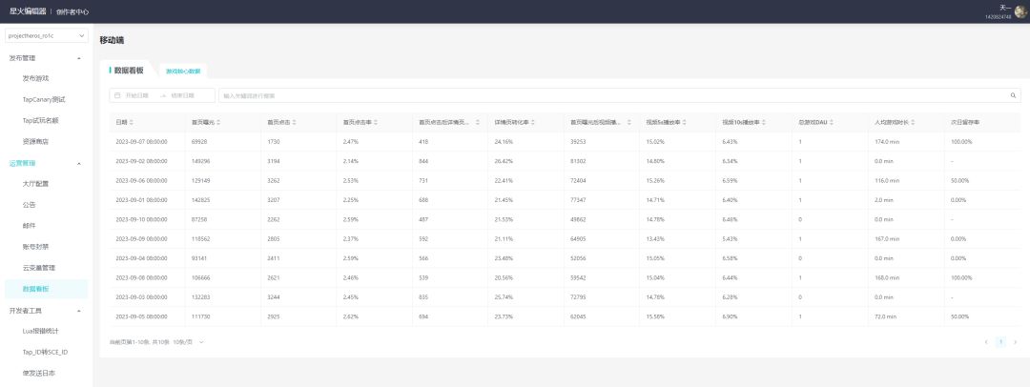The width and height of the screenshot is (1030, 387).
Task: Click sort arrows beside 总游戏DAU header
Action: point(833,122)
